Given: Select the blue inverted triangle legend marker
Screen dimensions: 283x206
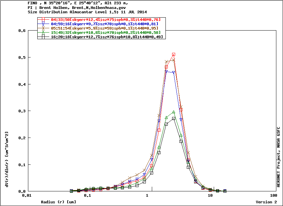Looking at the screenshot, I should (43, 24).
